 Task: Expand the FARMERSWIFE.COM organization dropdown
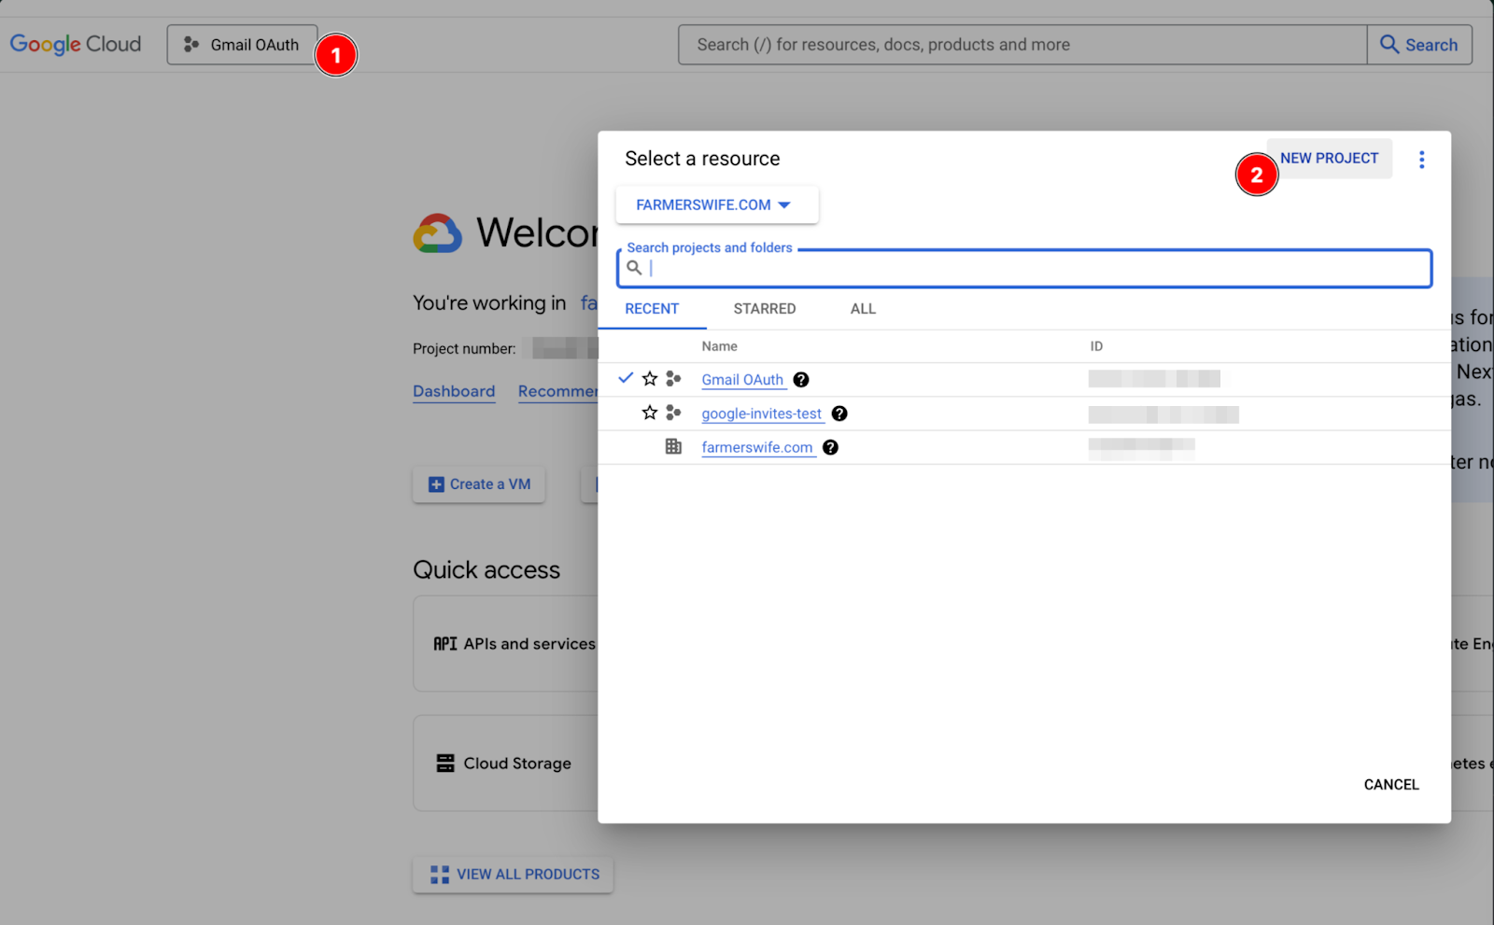717,205
